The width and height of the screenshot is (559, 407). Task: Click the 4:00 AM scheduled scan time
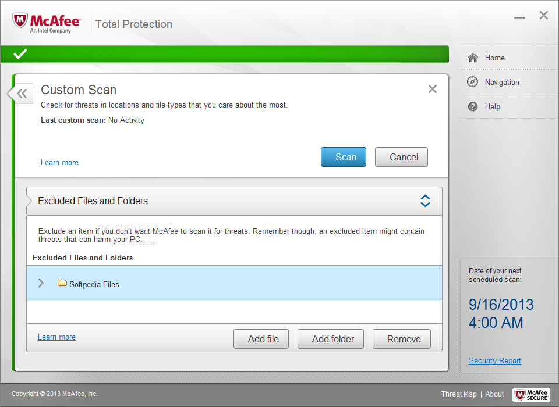[x=496, y=323]
